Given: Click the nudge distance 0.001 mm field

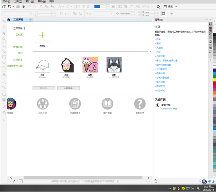Looking at the screenshot, I should point(126,13).
